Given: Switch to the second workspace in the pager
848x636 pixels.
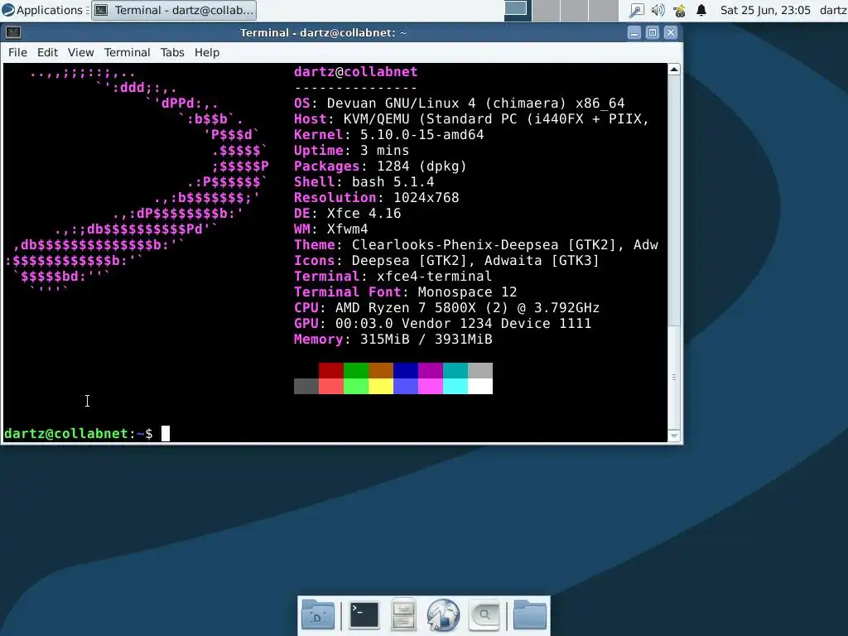Looking at the screenshot, I should click(546, 10).
